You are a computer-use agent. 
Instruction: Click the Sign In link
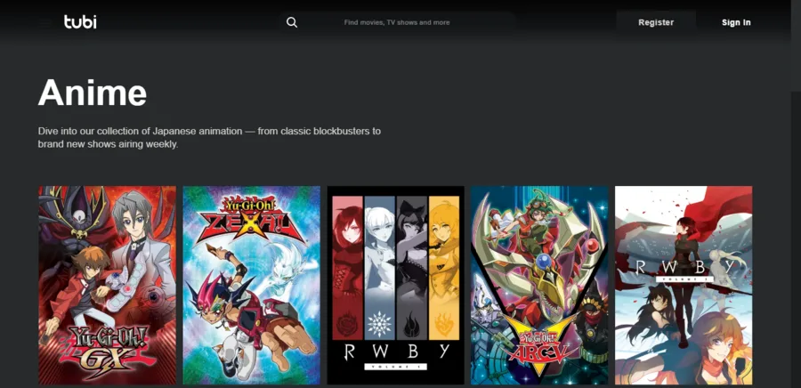[x=736, y=22]
